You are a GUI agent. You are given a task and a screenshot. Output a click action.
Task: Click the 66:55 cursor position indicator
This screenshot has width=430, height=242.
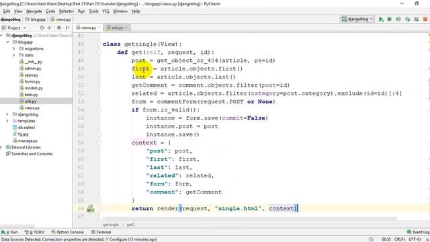tap(386, 239)
